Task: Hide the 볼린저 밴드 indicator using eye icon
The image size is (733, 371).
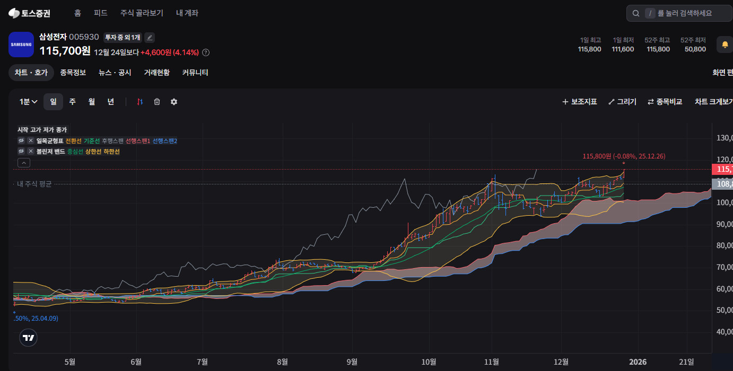Action: pyautogui.click(x=21, y=152)
